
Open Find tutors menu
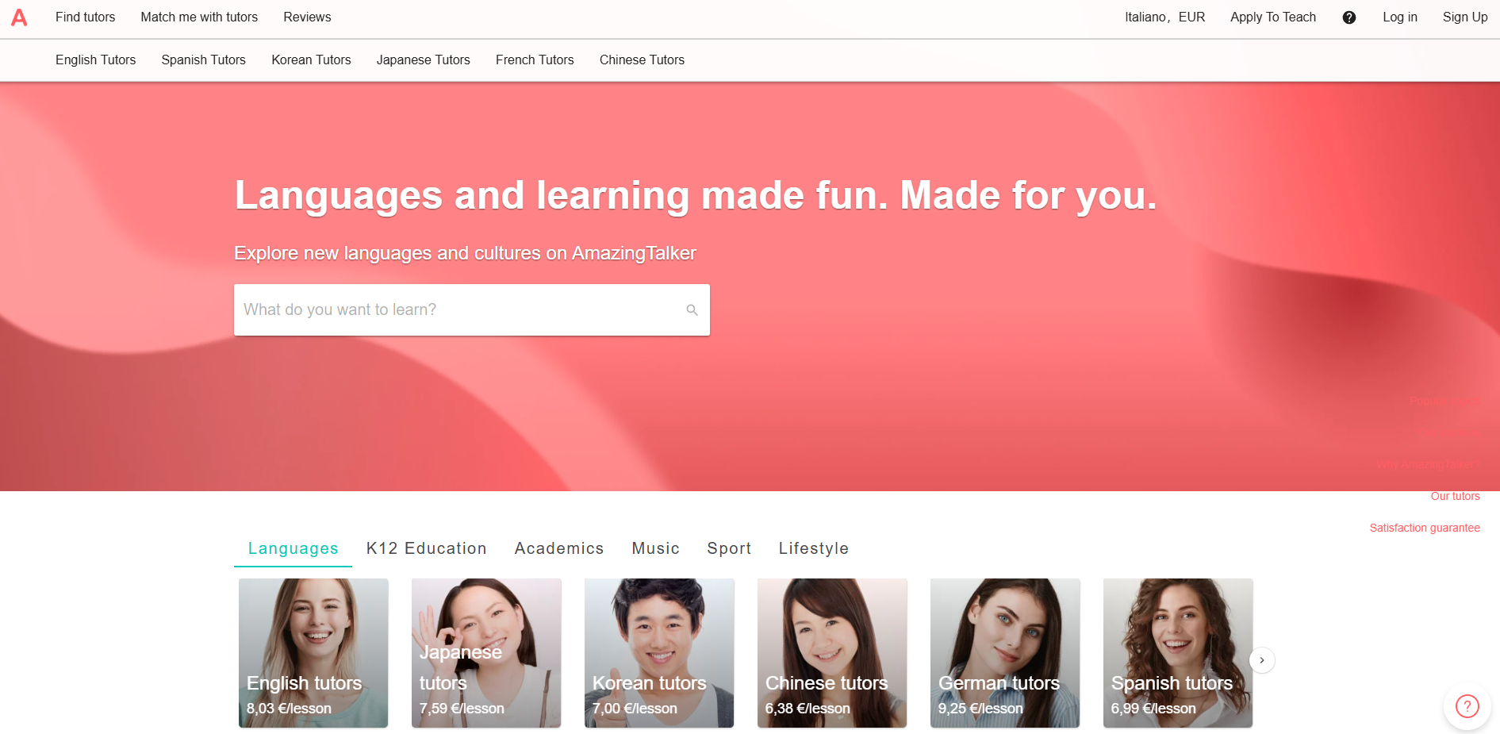click(x=85, y=17)
